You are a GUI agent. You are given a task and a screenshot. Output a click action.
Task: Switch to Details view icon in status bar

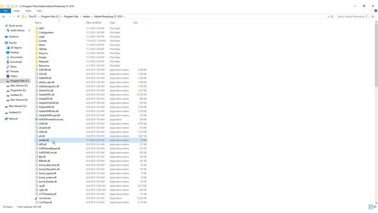point(371,207)
